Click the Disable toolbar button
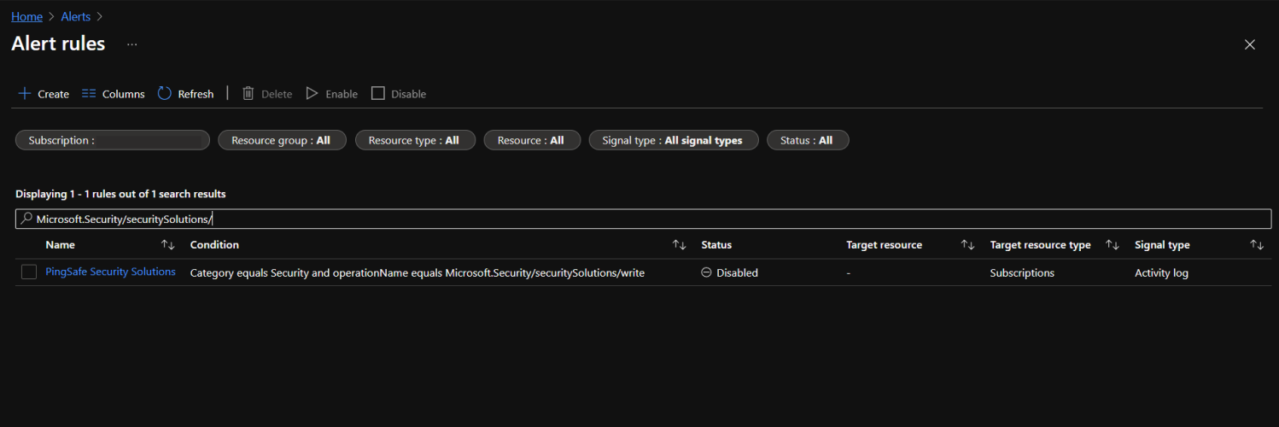The height and width of the screenshot is (427, 1279). [x=399, y=94]
